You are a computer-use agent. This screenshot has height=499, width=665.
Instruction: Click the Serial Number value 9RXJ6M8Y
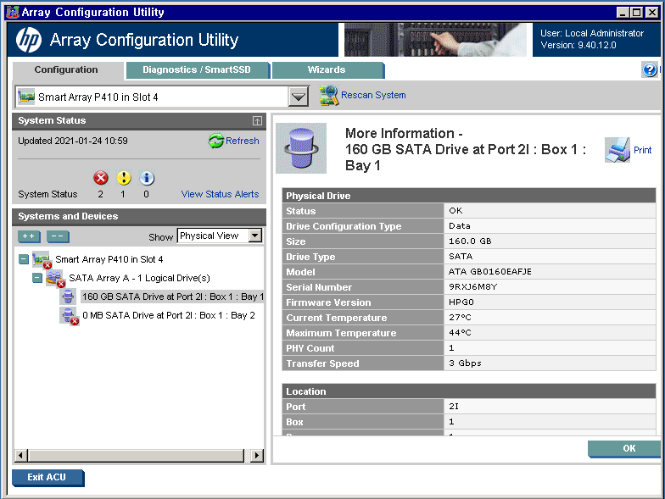(x=473, y=286)
